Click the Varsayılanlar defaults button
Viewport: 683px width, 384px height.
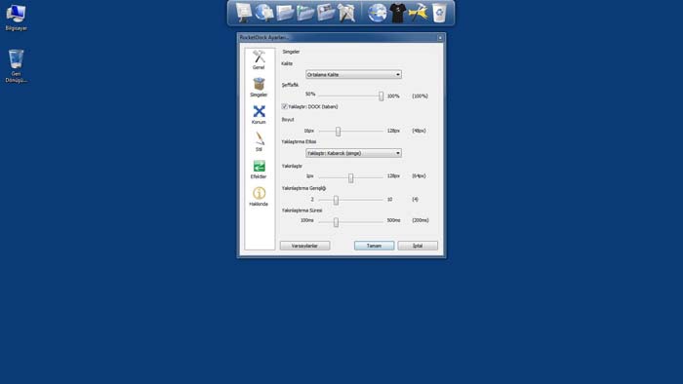[304, 246]
